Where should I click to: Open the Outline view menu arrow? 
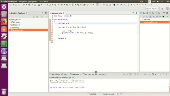point(167,16)
